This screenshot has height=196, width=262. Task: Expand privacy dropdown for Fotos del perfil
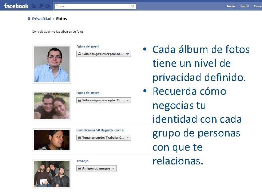click(104, 54)
